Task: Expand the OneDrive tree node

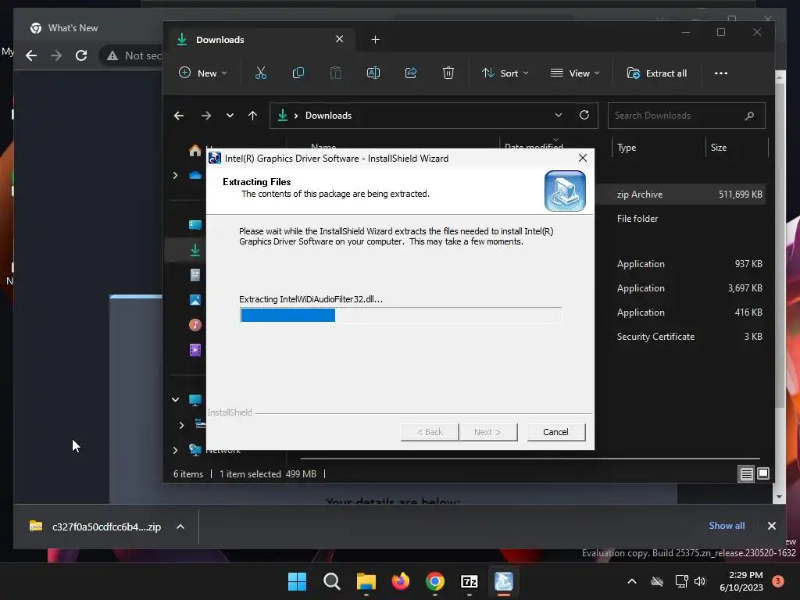Action: 176,176
